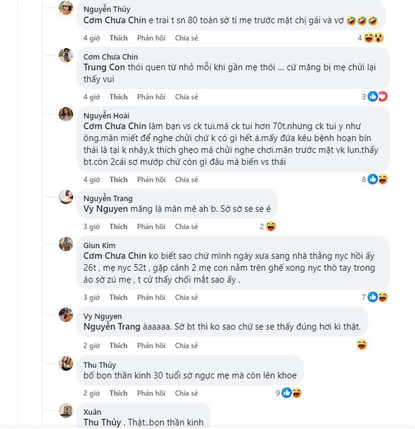Open Xuân's profile avatar
Screen dimensions: 415x429
coord(66,411)
